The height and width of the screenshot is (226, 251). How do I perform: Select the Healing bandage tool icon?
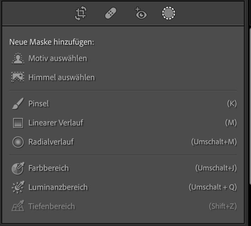111,13
